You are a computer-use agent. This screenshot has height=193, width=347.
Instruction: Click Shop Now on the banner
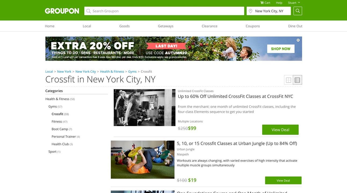pyautogui.click(x=281, y=49)
